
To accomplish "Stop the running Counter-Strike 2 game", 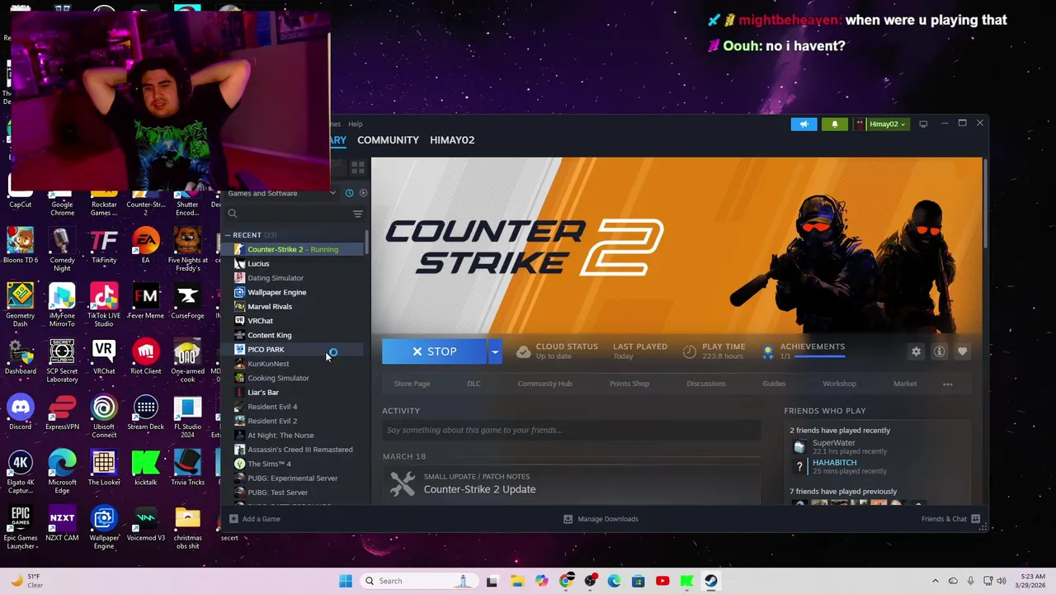I will tap(435, 351).
